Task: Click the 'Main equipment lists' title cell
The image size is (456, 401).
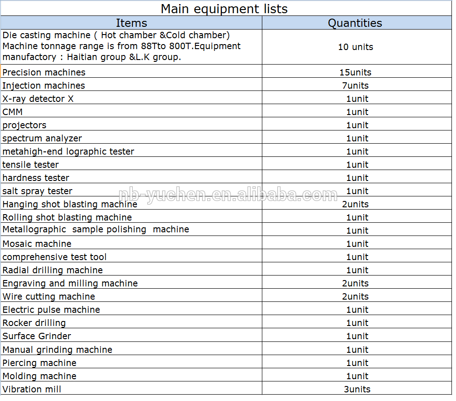Action: pyautogui.click(x=225, y=9)
